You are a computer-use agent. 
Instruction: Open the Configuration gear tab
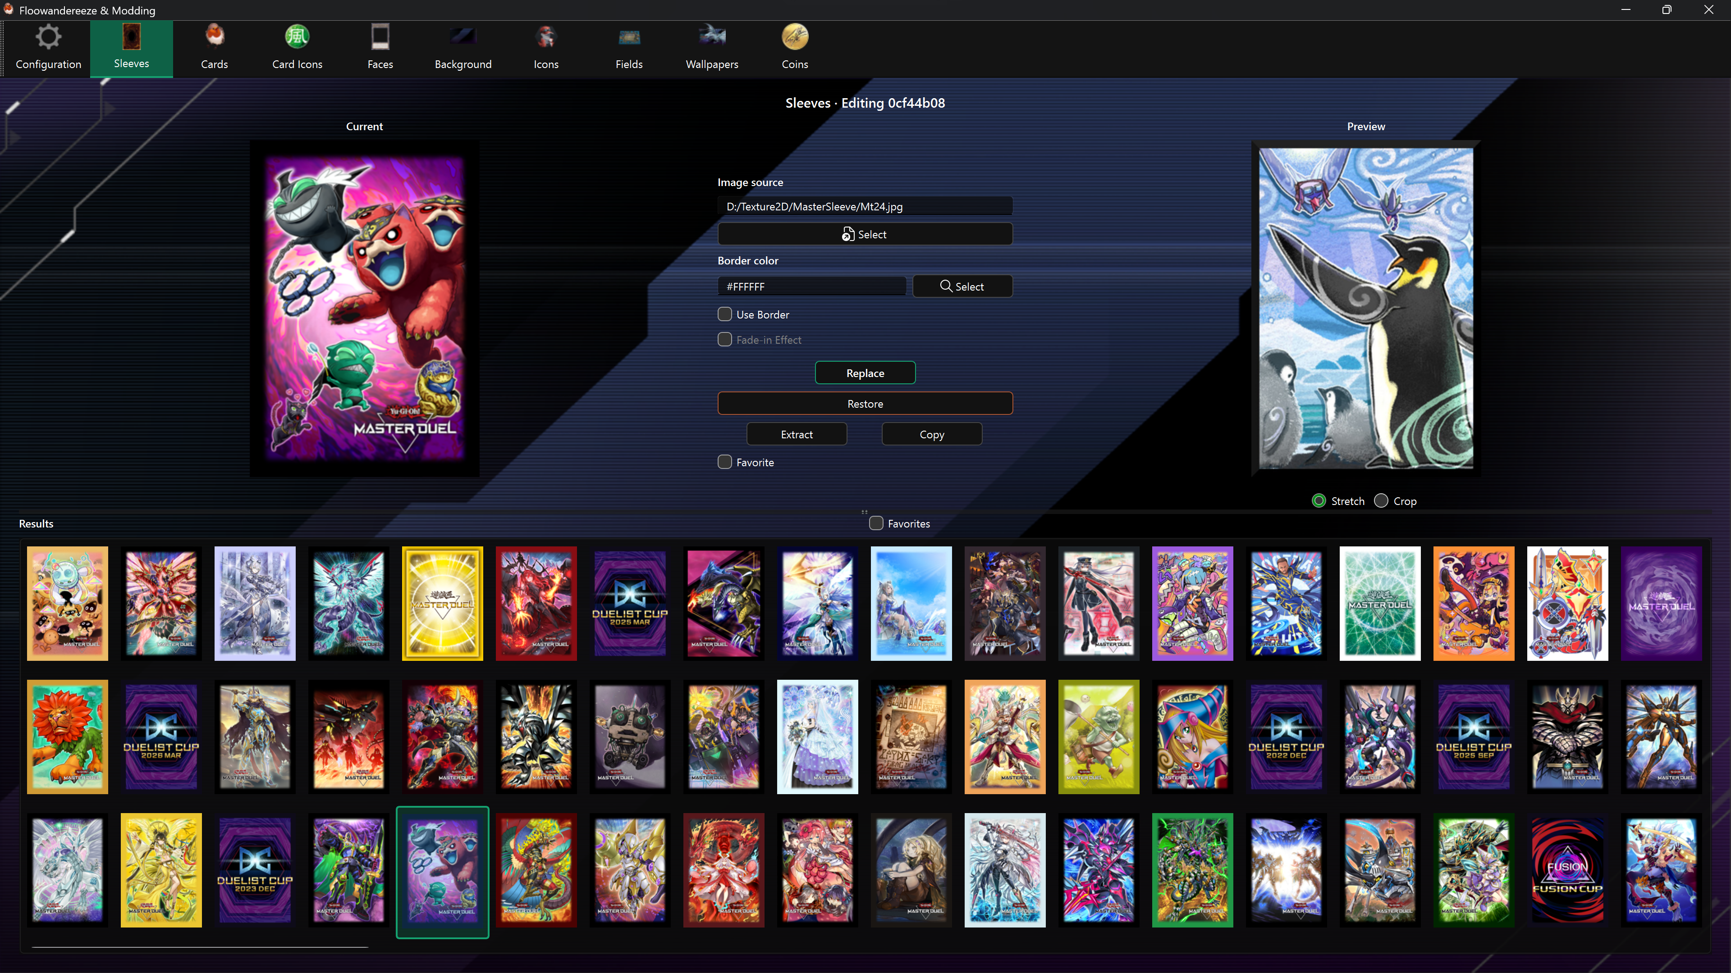(48, 48)
